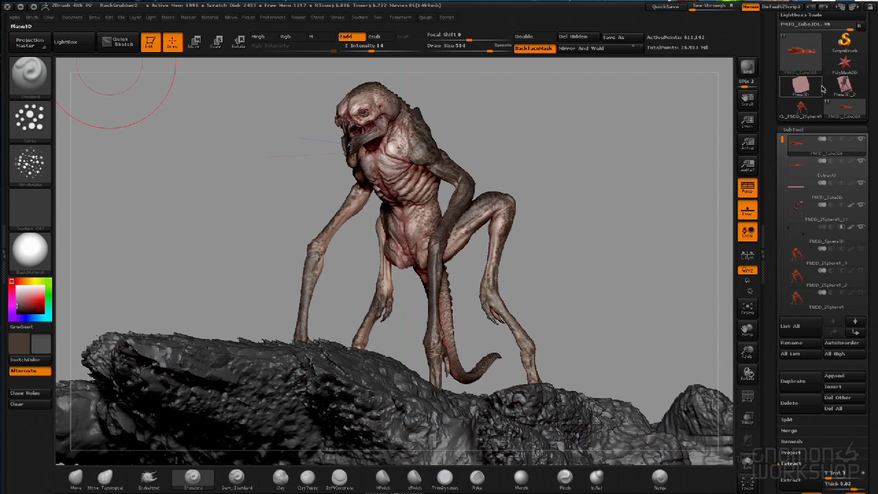
Task: Select the Standard brush from the bottom tray
Action: (x=193, y=478)
